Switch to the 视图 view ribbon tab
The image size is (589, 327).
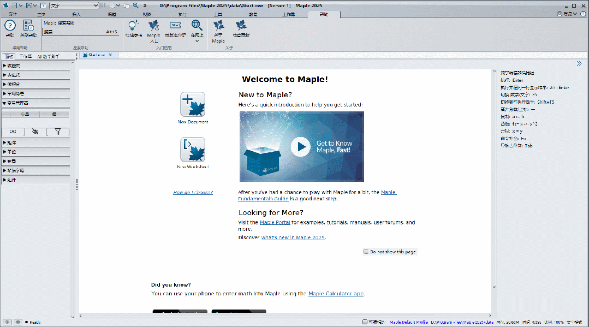pyautogui.click(x=147, y=14)
